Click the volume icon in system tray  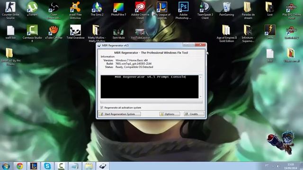point(278,166)
